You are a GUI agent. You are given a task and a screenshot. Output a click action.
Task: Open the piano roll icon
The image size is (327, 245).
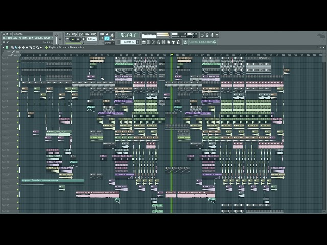tap(153, 42)
